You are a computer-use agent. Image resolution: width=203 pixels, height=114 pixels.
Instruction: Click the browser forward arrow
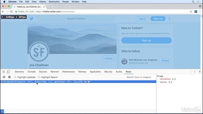point(7,12)
